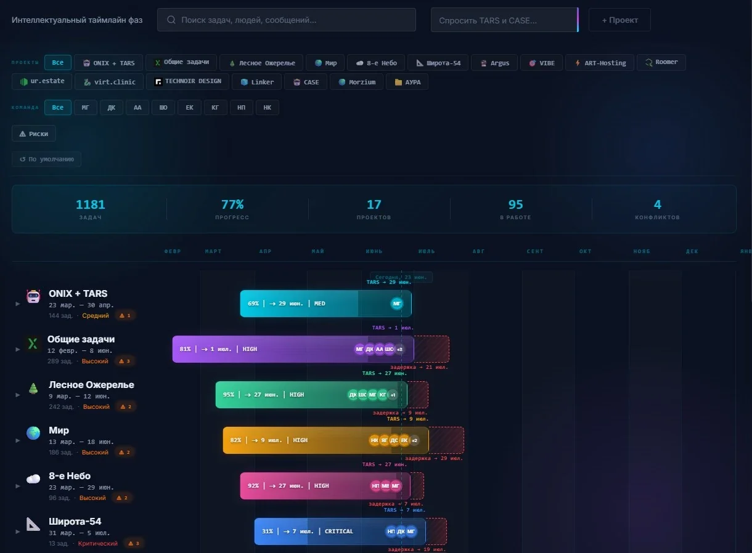Select the Argus project chip
This screenshot has width=752, height=553.
coord(494,63)
